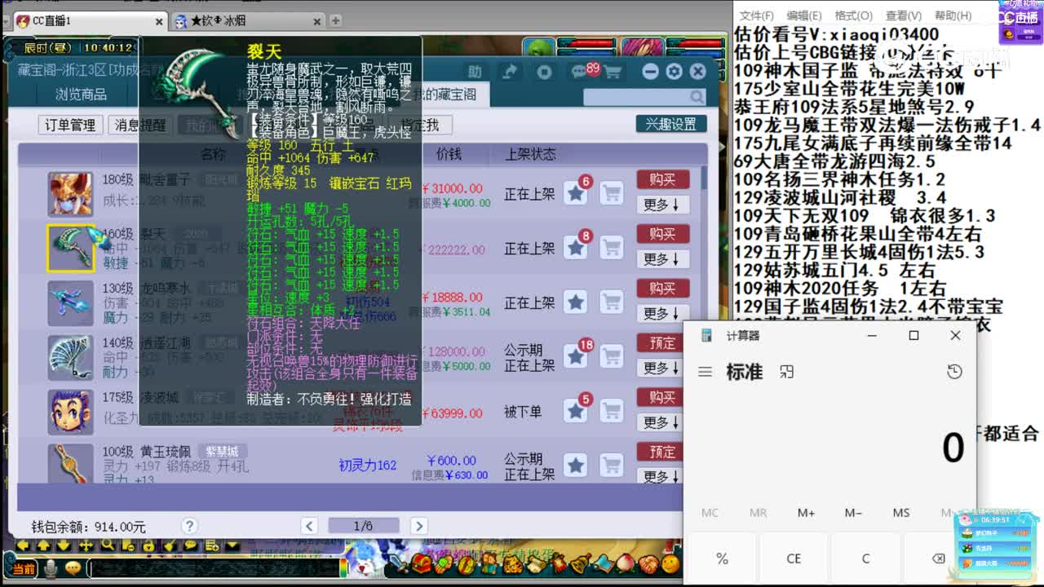
Task: Open 订单管理 button
Action: (70, 125)
